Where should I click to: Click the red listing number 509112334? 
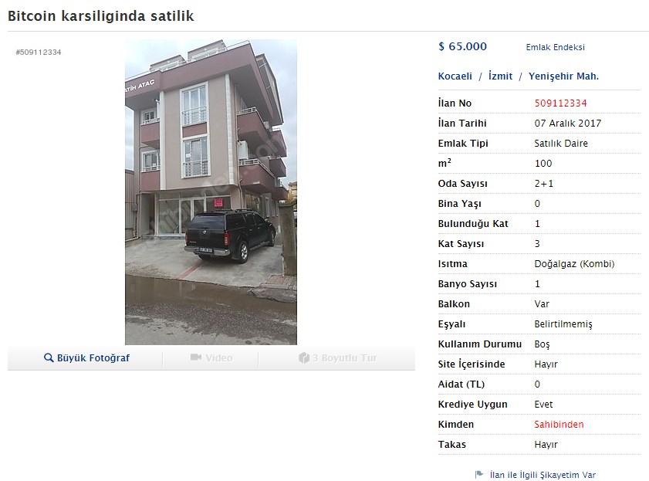(560, 103)
